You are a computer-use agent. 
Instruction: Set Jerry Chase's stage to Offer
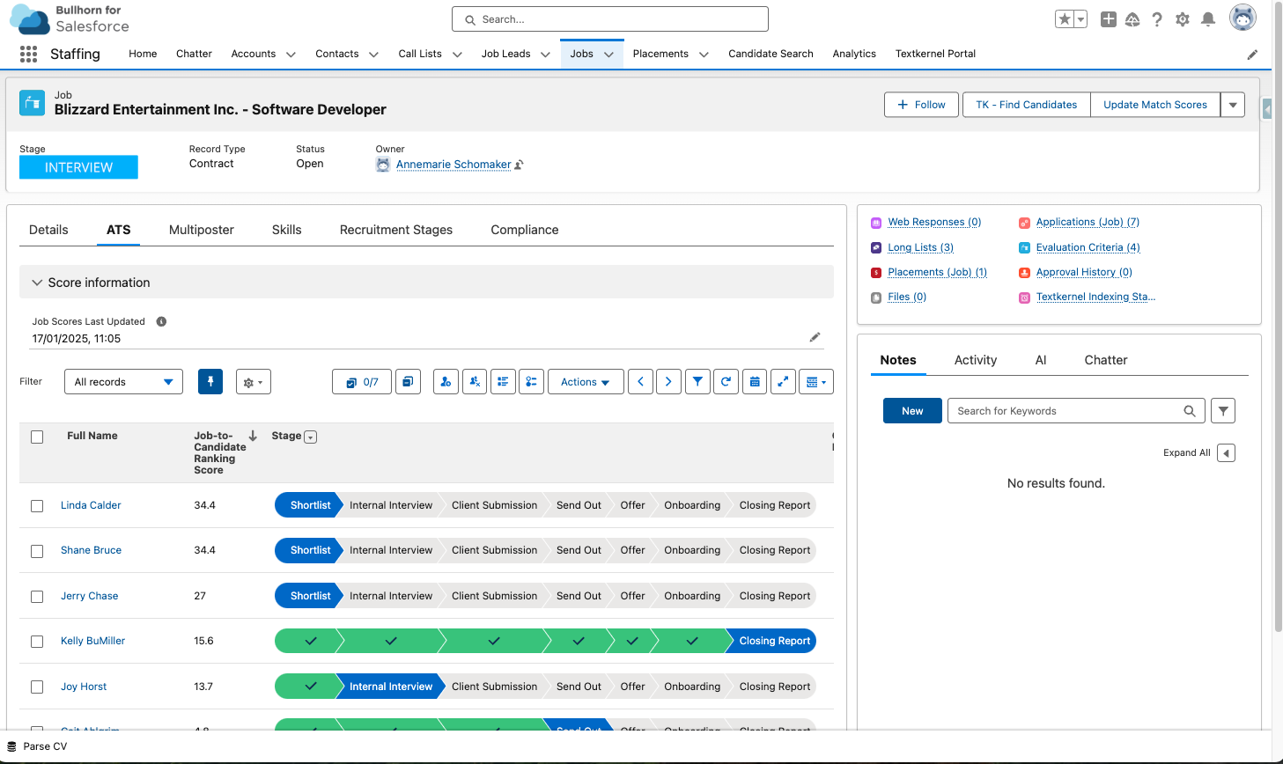pos(632,596)
